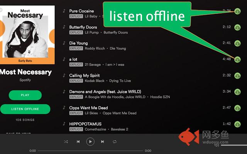This screenshot has height=154, width=247.
Task: Open the Most Necessary album cover
Action: click(27, 35)
